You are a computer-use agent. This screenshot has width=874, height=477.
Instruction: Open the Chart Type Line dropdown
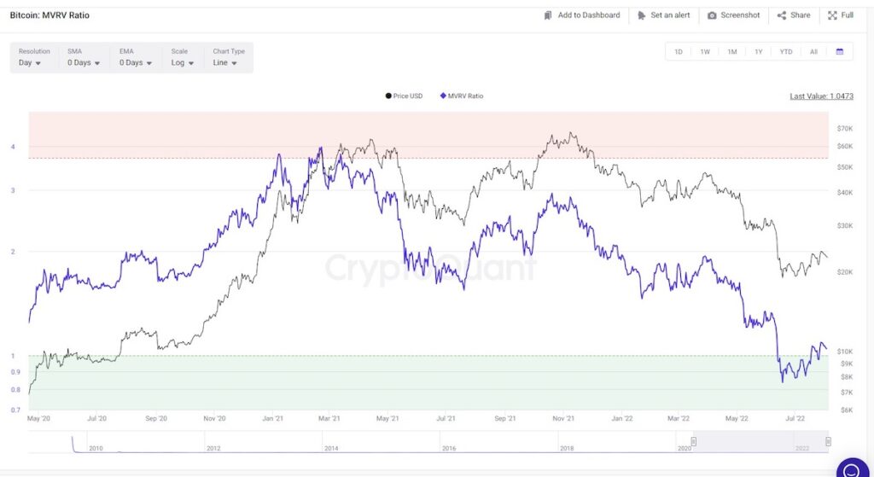click(229, 57)
